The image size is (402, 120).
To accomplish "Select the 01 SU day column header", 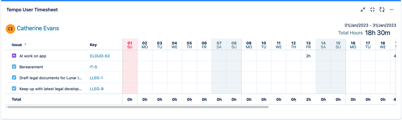I will coord(130,45).
